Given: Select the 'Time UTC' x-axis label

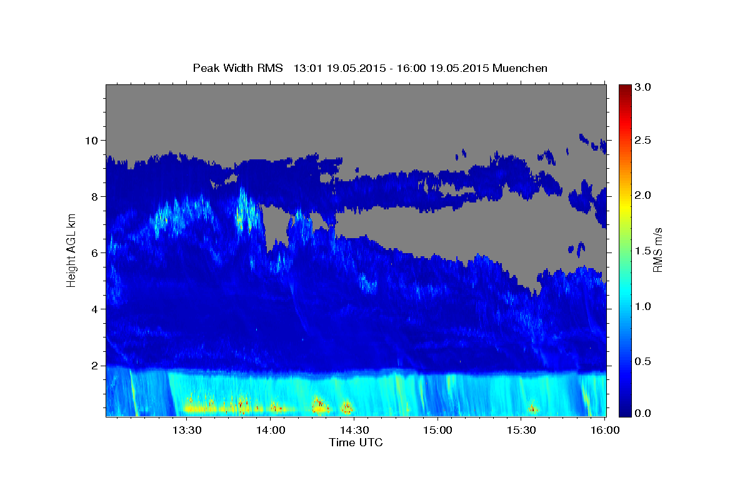Looking at the screenshot, I should click(x=356, y=442).
